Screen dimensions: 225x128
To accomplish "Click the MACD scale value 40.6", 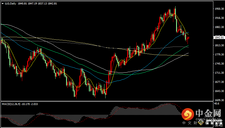I will point(217,104).
